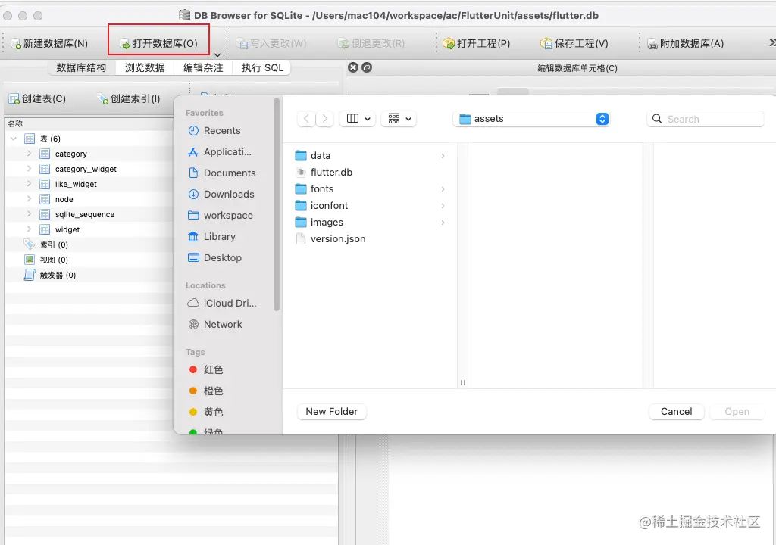Click the 附加数据库 toolbar icon

[685, 43]
